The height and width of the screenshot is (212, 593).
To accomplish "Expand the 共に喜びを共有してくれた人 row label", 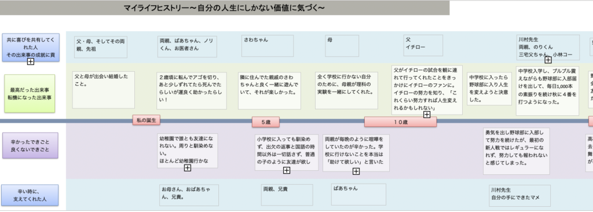I will point(31,61).
